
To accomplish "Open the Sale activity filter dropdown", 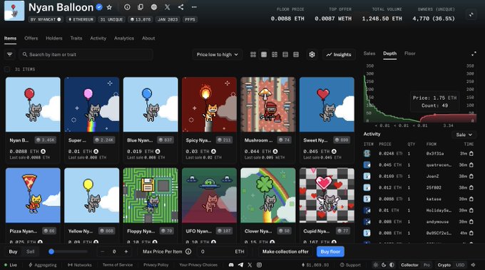I will 464,135.
